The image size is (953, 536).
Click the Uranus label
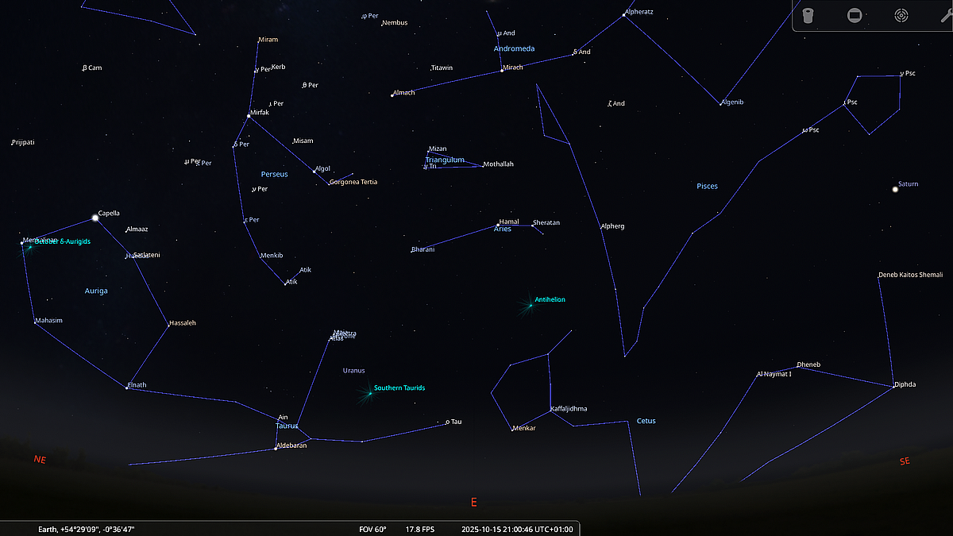pyautogui.click(x=353, y=370)
